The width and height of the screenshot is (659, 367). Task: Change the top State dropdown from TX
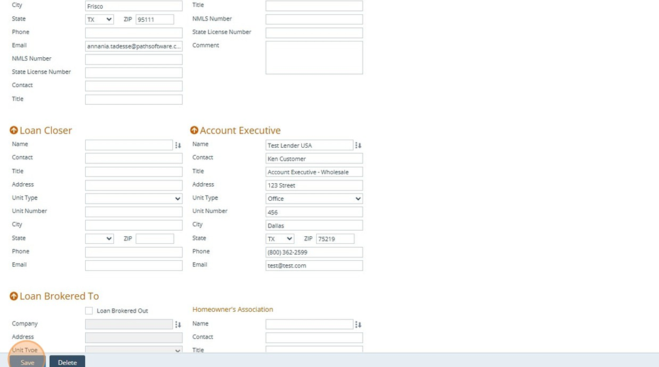pos(99,20)
